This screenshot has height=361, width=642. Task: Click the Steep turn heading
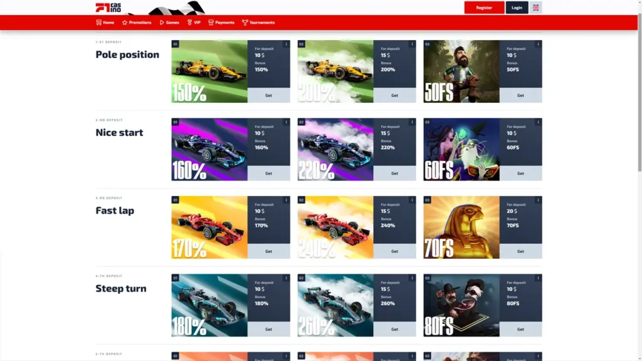(x=121, y=288)
